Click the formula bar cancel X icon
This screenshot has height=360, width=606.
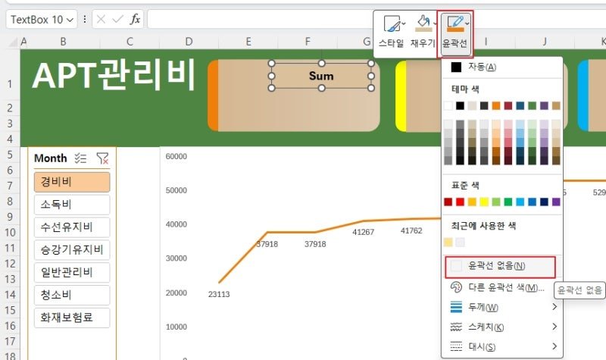pyautogui.click(x=101, y=20)
